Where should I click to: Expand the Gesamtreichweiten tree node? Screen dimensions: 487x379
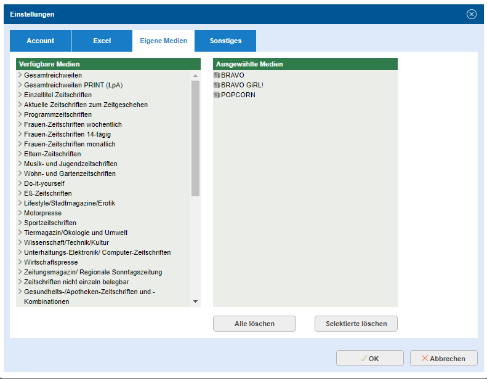coord(20,76)
